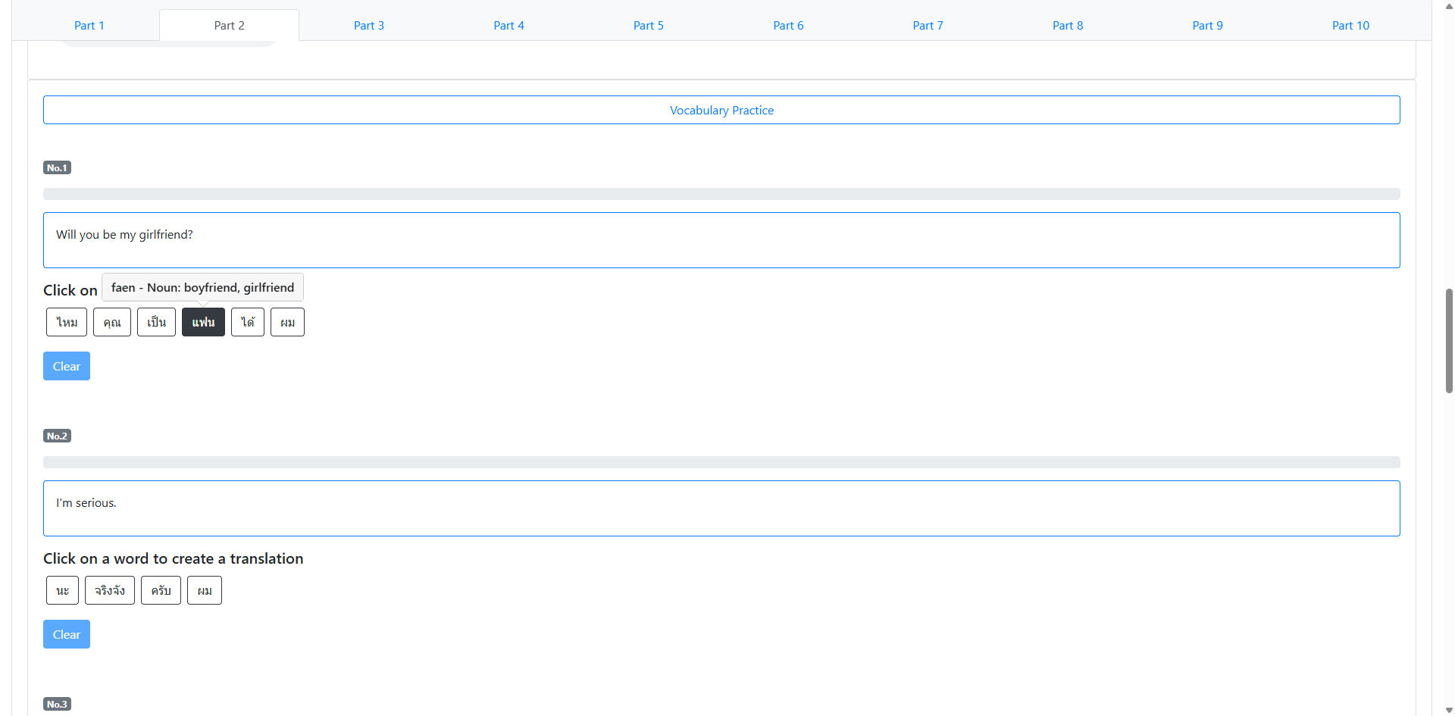Click the page scroll-down arrow
1455x716 pixels.
pyautogui.click(x=1449, y=710)
